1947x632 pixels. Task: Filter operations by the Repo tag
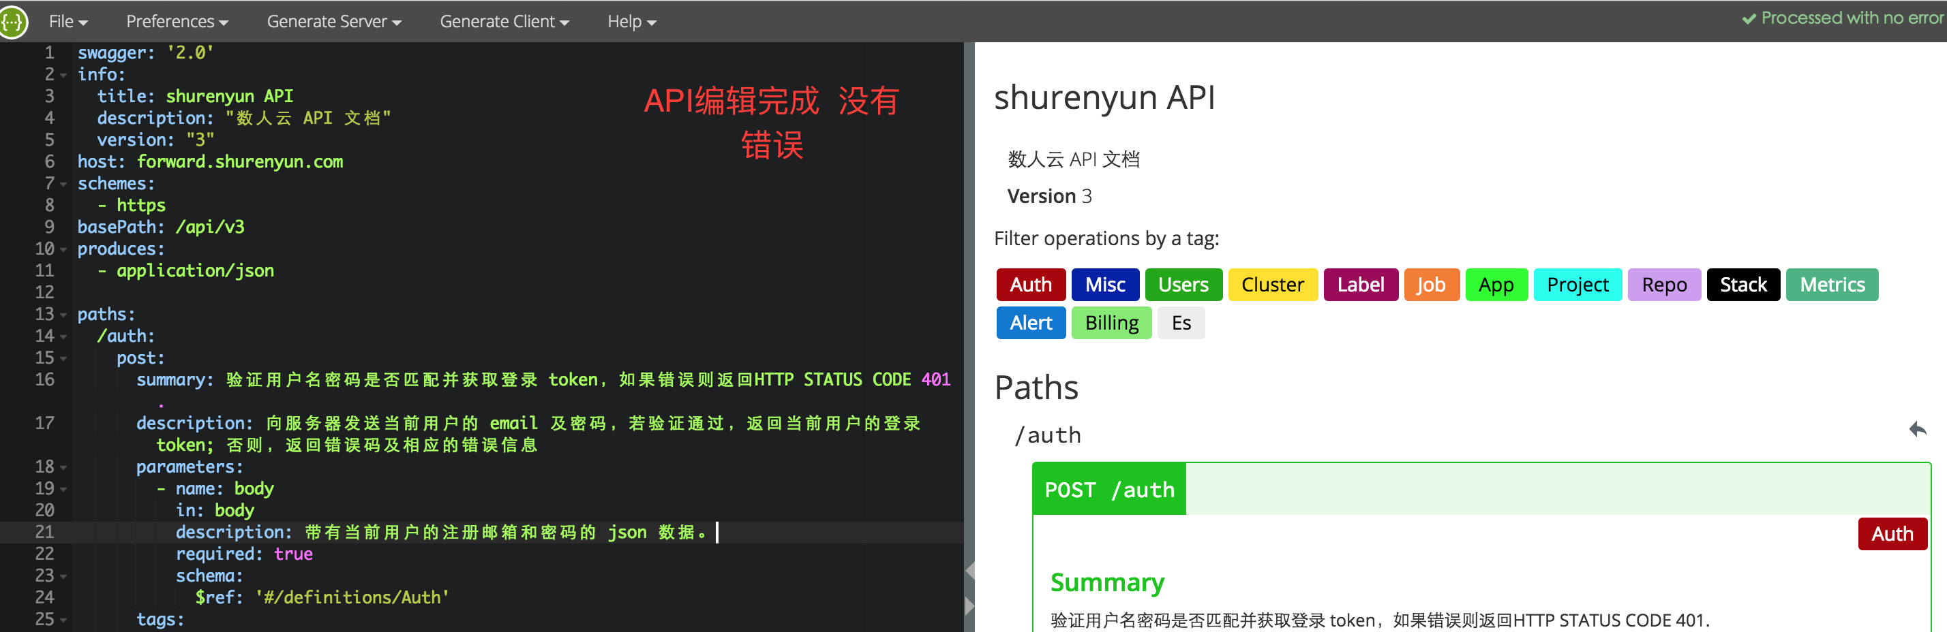(1664, 285)
